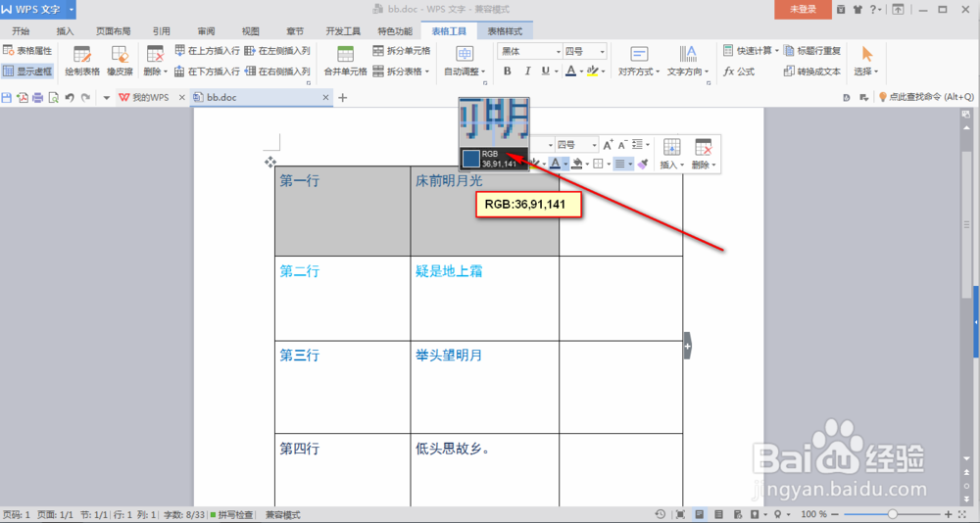Click the Redo arrow

pyautogui.click(x=85, y=98)
